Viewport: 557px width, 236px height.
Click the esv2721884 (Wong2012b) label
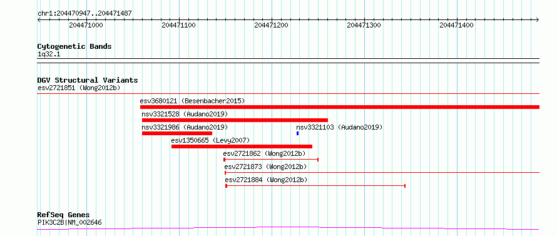pyautogui.click(x=267, y=180)
